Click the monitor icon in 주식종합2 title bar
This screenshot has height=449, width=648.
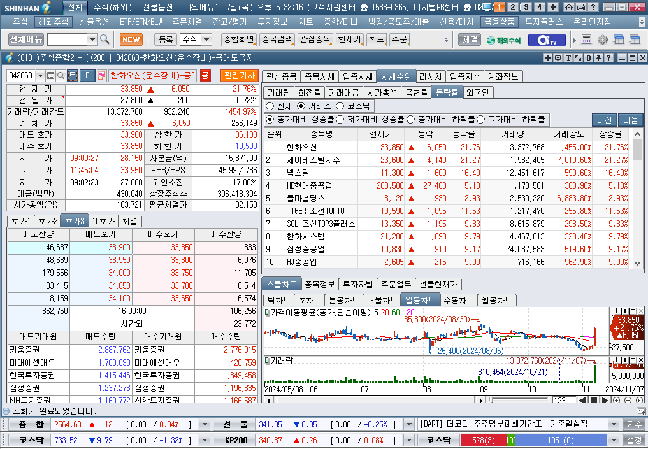pos(558,58)
